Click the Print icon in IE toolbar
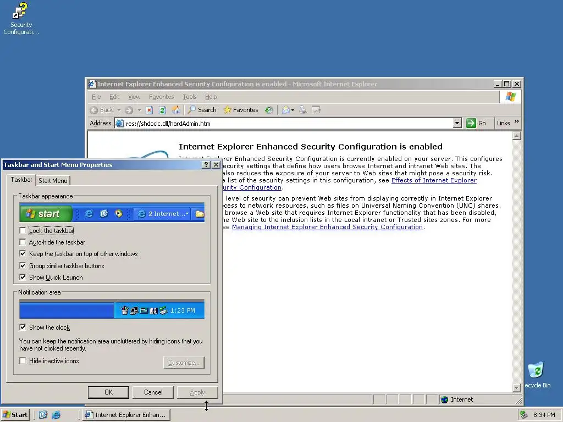Image resolution: width=563 pixels, height=422 pixels. (x=303, y=110)
